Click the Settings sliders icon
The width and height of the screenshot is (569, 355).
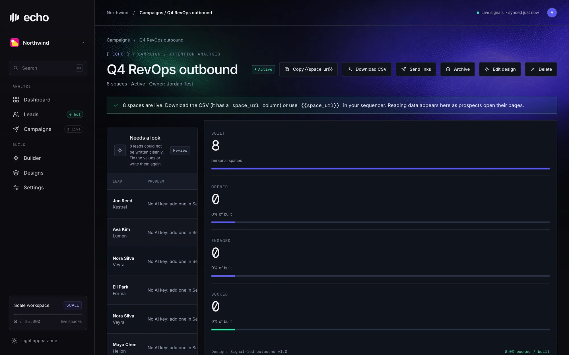[x=16, y=188]
